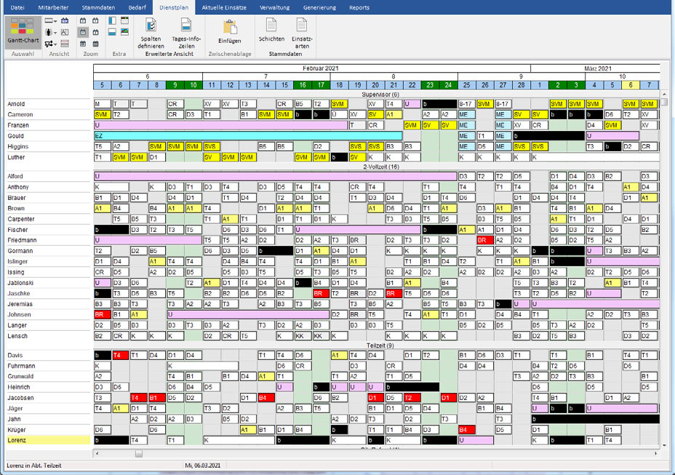Click the pink U bar in Franzen's row
675x475 pixels.
coord(221,125)
